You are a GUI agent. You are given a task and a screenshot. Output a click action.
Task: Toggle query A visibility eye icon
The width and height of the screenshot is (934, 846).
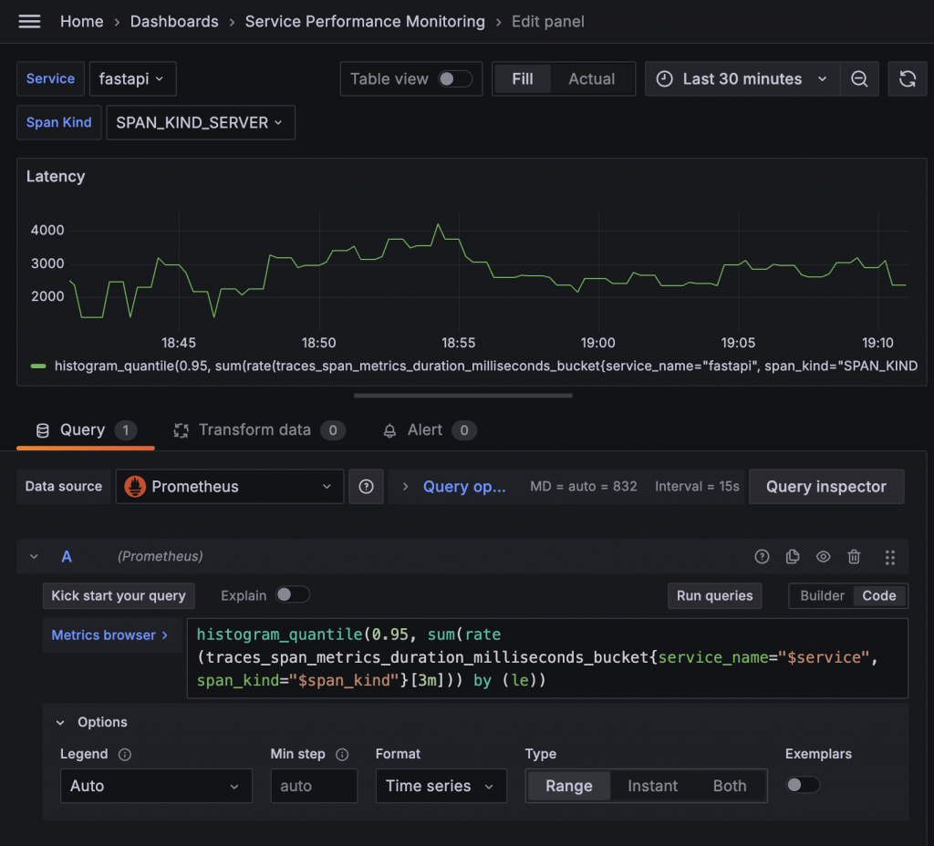824,556
